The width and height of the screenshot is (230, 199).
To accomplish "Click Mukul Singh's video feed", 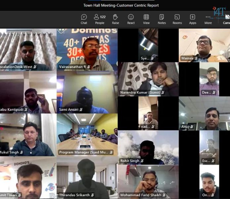I will point(28,135).
